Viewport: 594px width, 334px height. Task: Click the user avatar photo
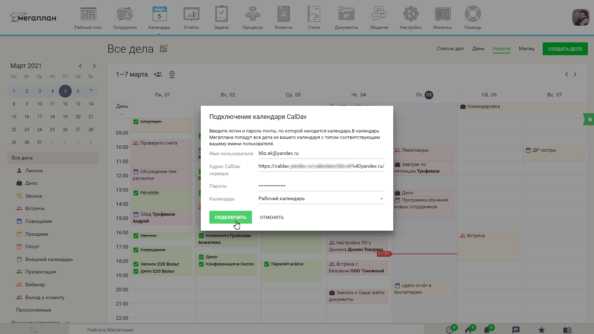click(580, 17)
